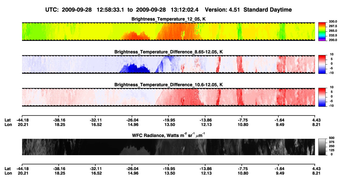
Task: Click the grayscale colorbar for WFC Radiance
Action: click(x=322, y=147)
